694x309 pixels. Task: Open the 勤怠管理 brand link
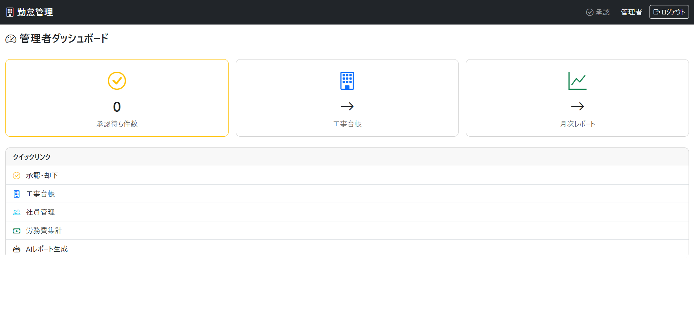(x=30, y=12)
